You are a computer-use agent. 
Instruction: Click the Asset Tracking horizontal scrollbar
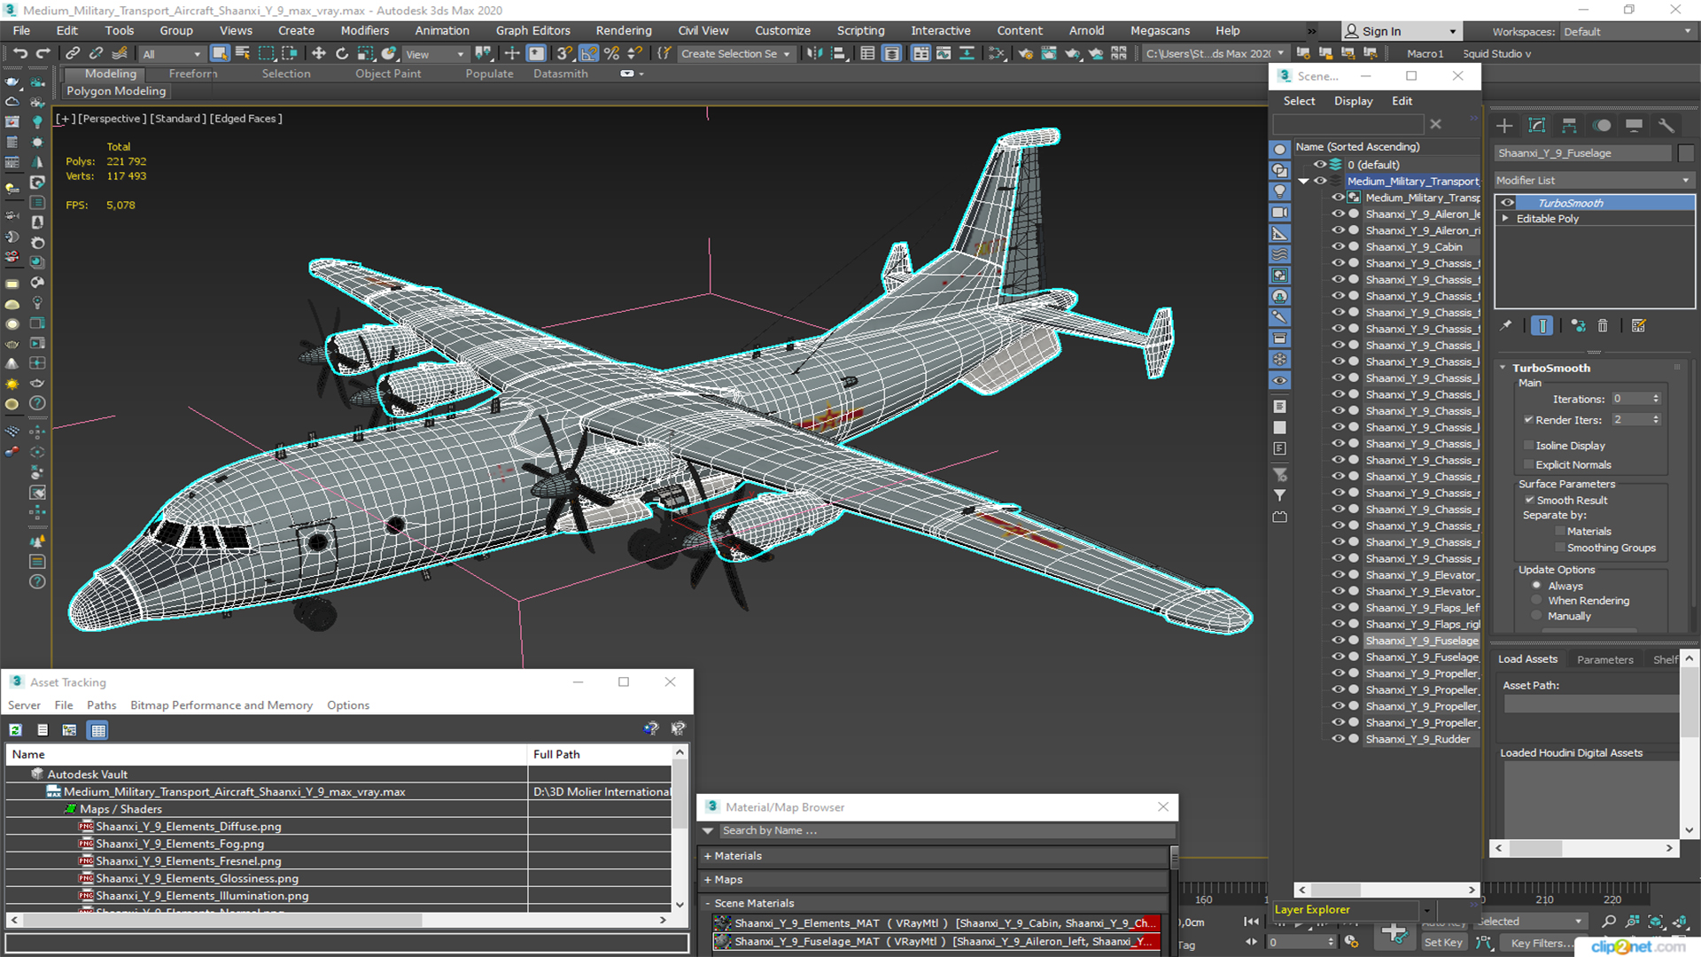[x=338, y=921]
